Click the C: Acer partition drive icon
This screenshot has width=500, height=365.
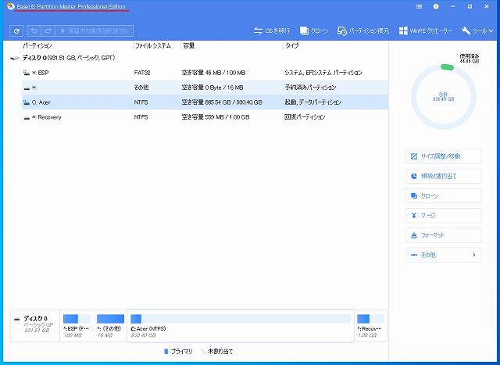(x=27, y=102)
